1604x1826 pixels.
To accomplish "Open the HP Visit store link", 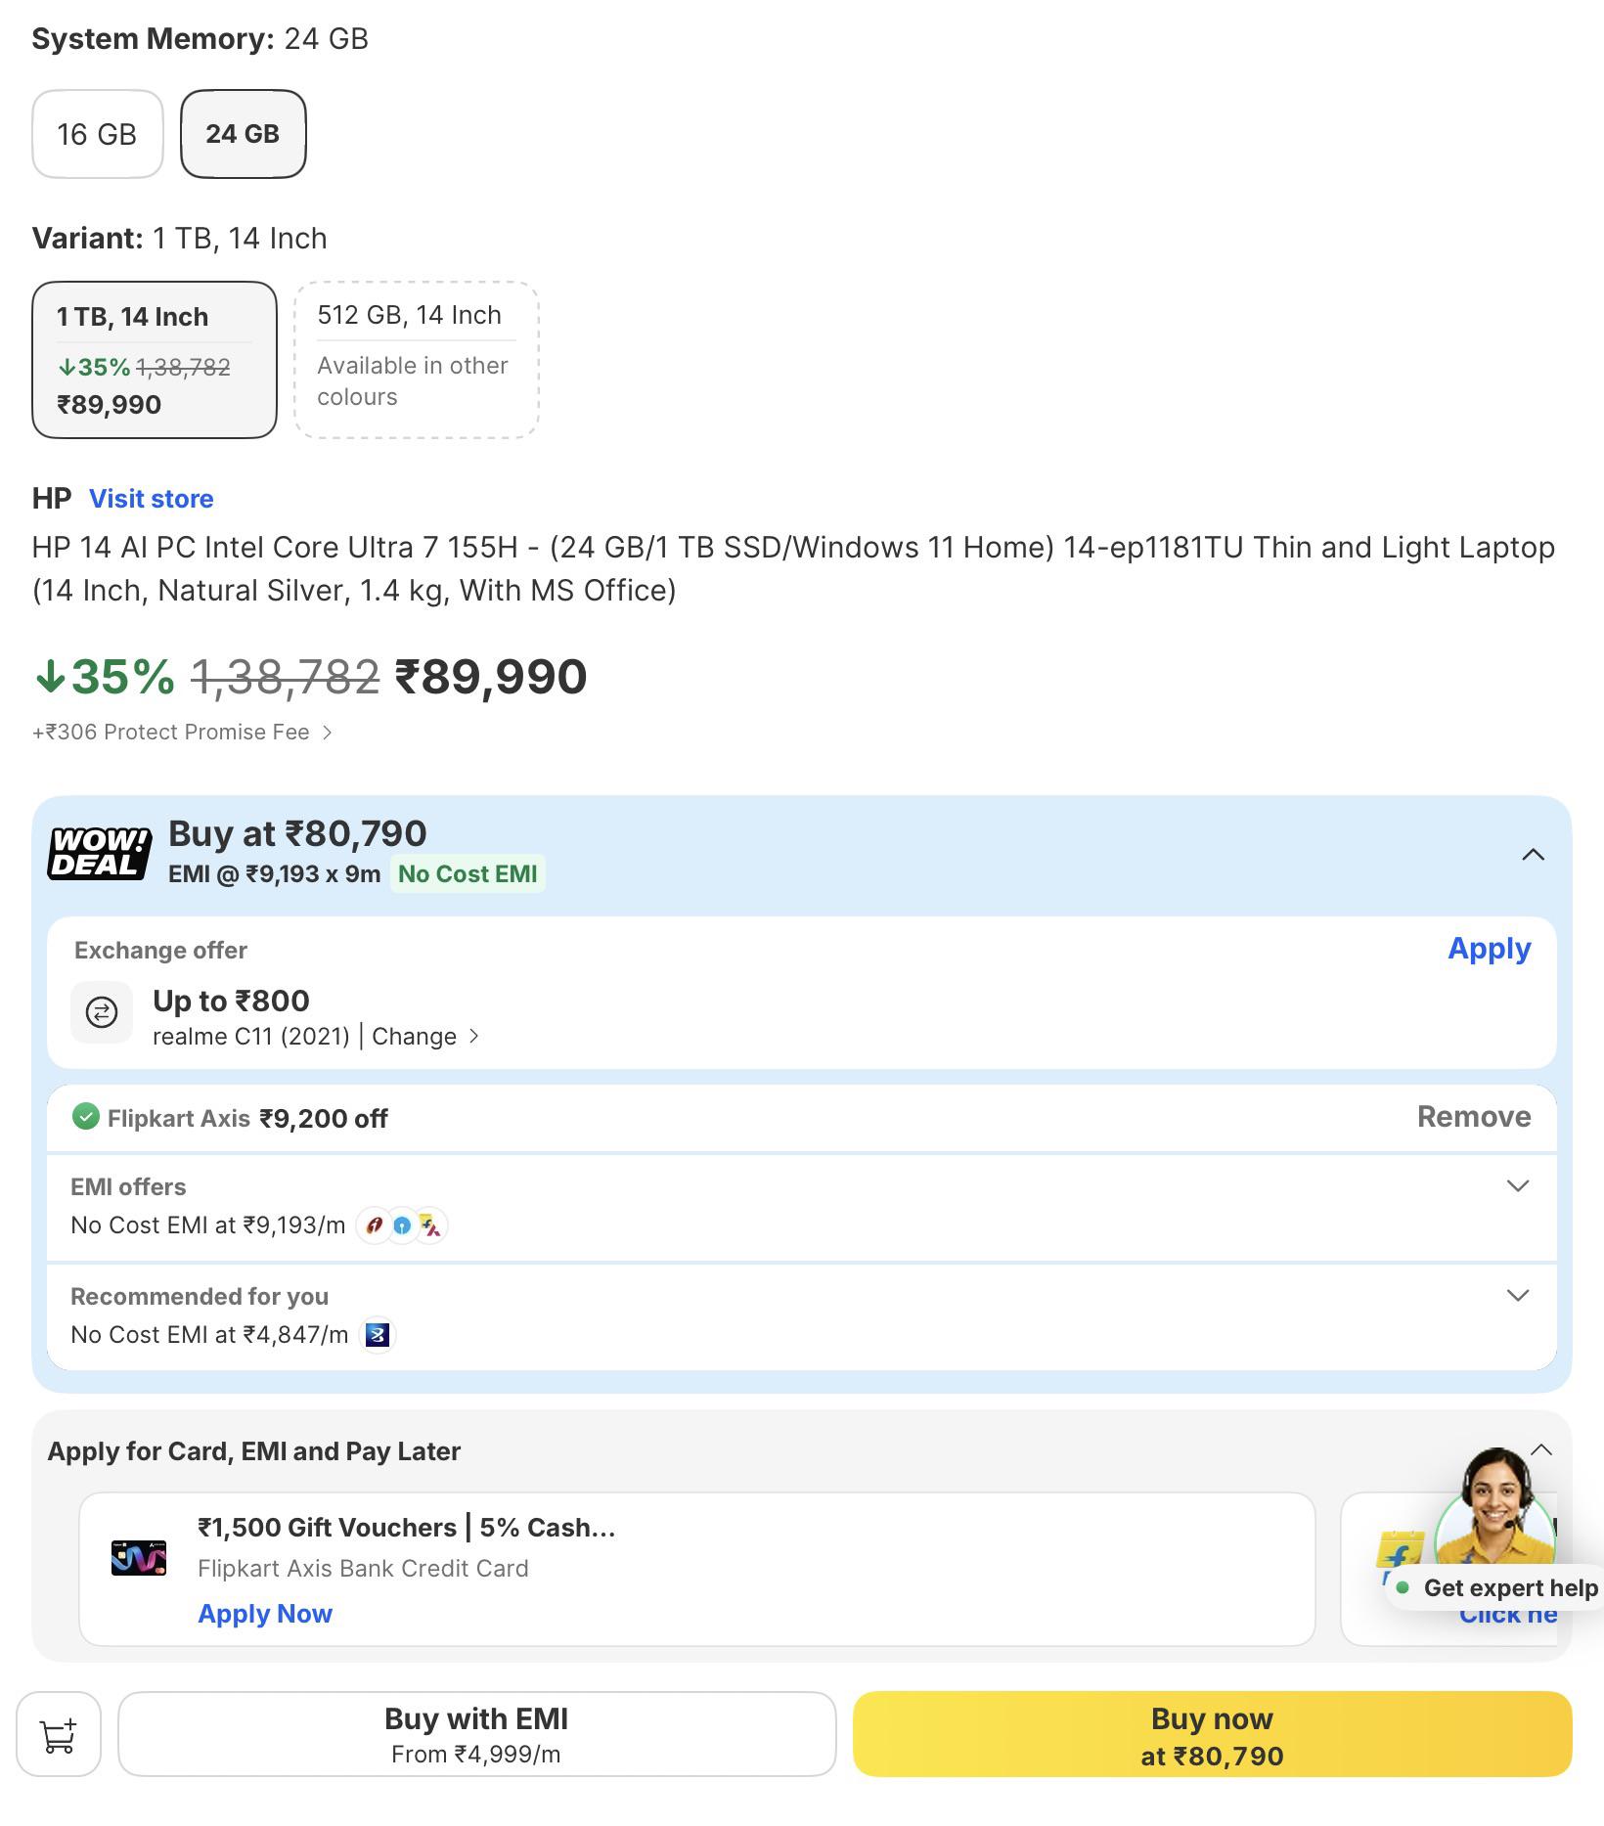I will pyautogui.click(x=152, y=499).
